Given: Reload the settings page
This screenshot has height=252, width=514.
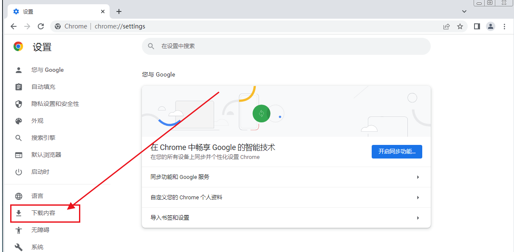Looking at the screenshot, I should click(x=41, y=26).
